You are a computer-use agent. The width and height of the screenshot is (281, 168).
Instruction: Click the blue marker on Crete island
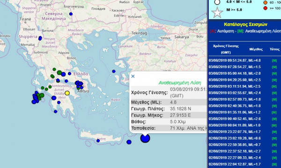98,140
